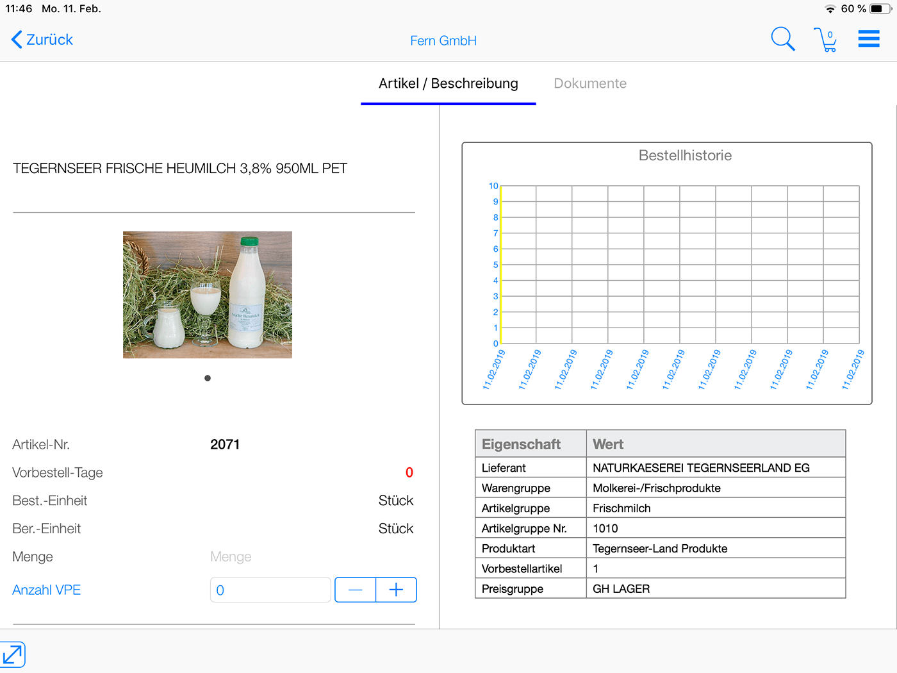Tap the battery status indicator

(880, 8)
